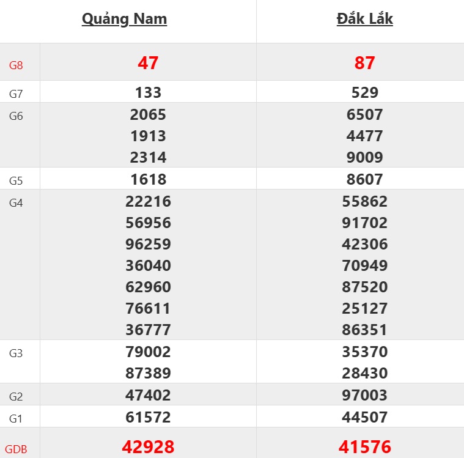Open the Quảng Nam header link

124,19
